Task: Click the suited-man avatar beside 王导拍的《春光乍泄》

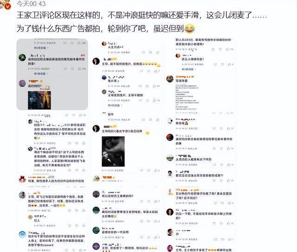Action: (96, 129)
